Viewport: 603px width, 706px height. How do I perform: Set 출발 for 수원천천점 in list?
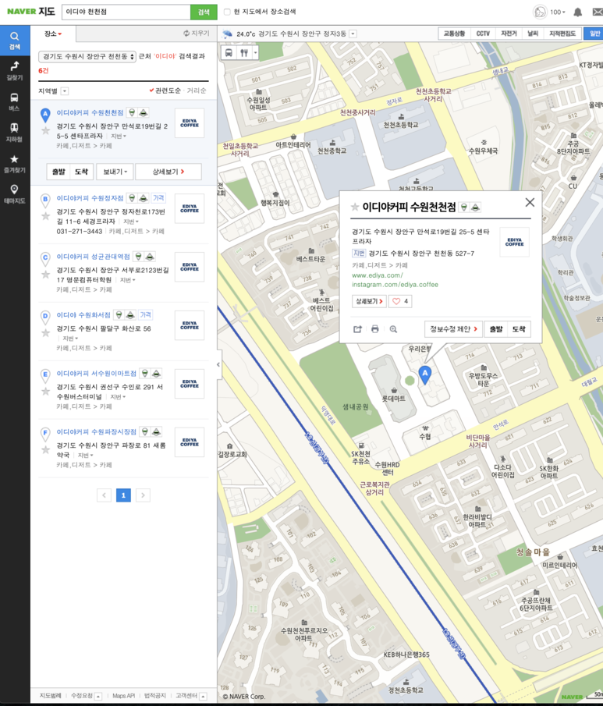pyautogui.click(x=59, y=172)
